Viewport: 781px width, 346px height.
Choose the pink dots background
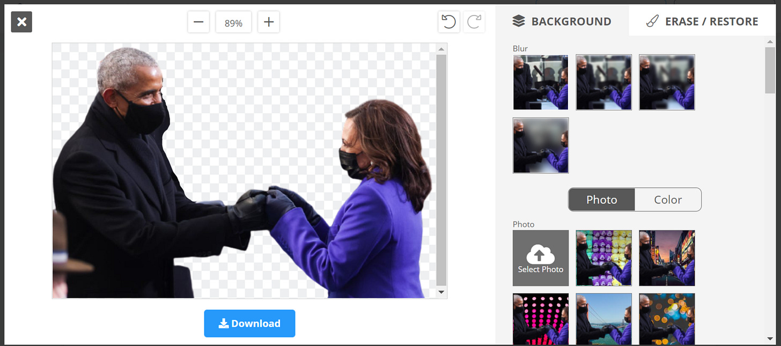tap(541, 319)
